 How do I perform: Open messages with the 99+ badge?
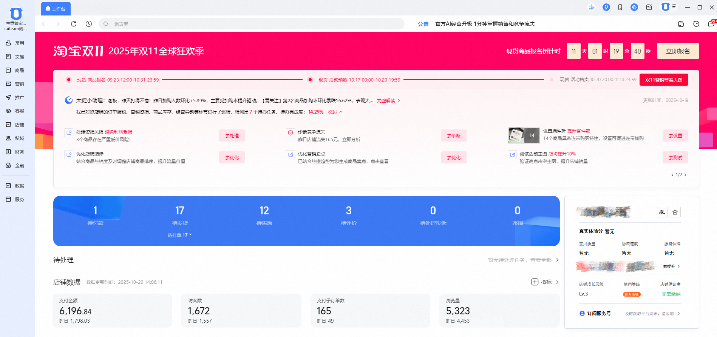(711, 24)
